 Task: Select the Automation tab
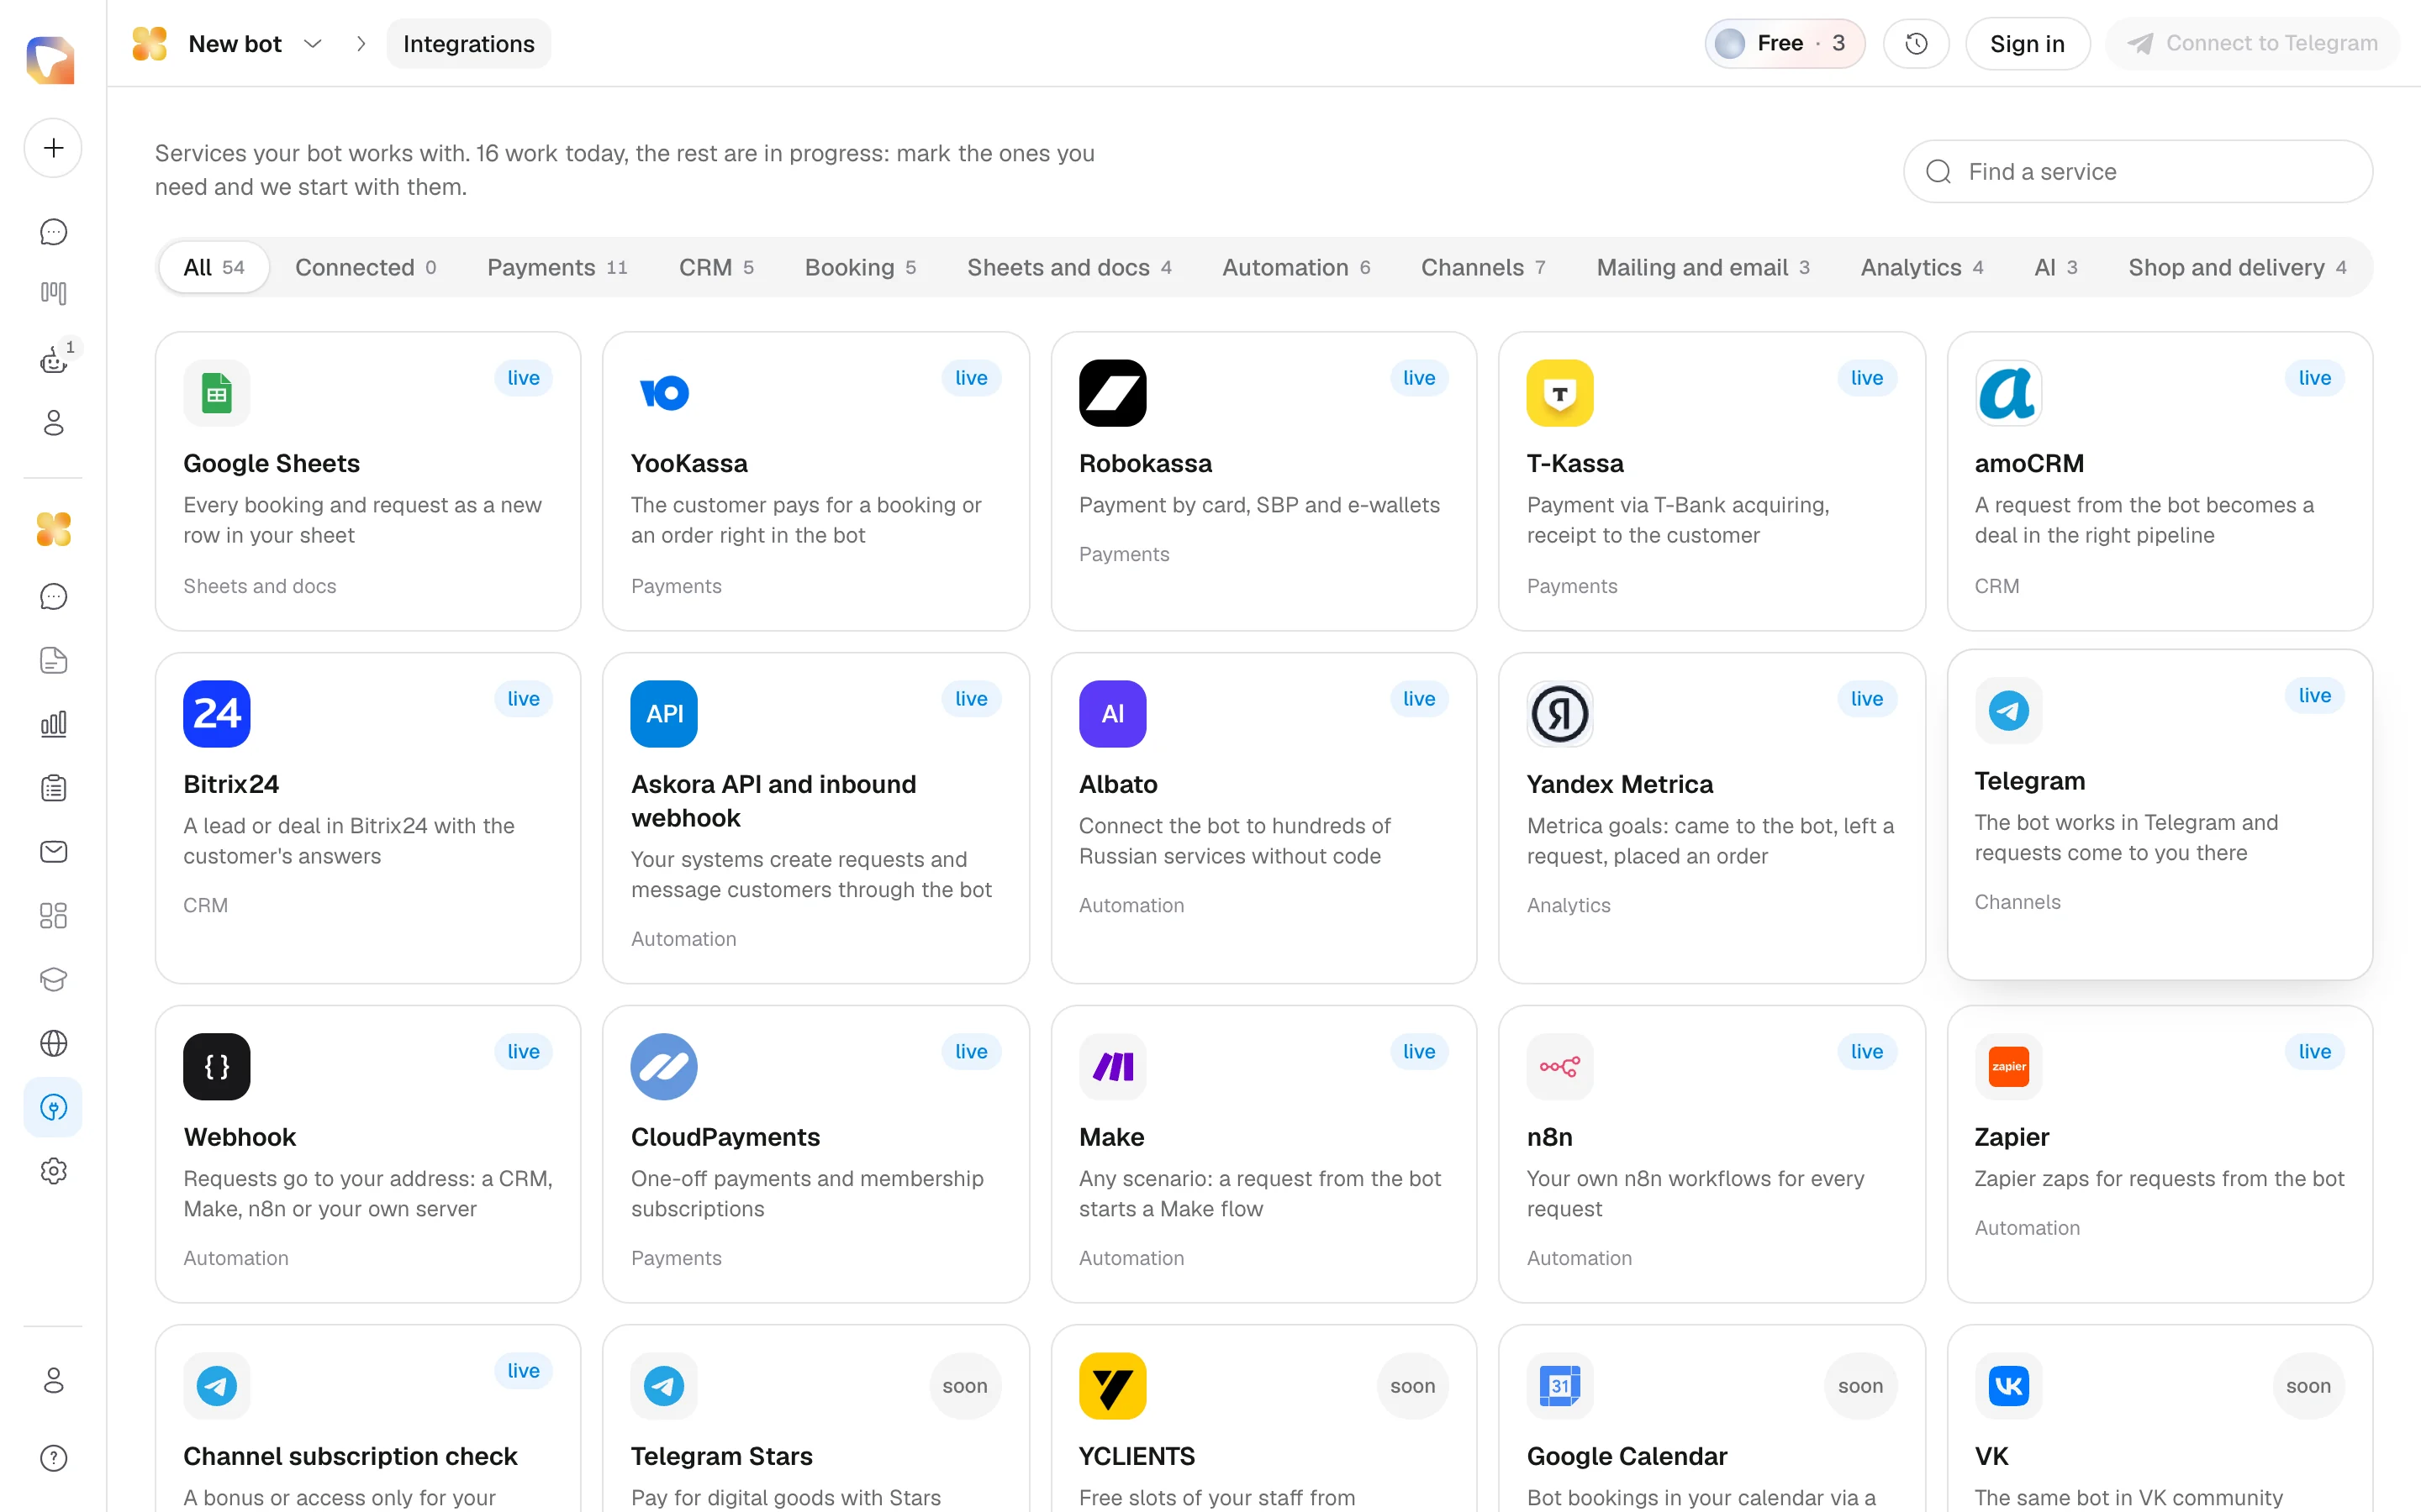point(1296,267)
